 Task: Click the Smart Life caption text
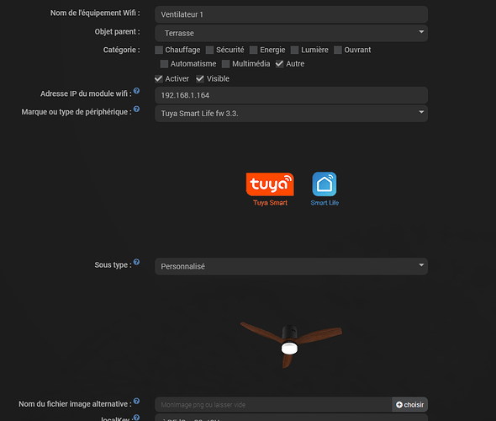click(x=325, y=203)
